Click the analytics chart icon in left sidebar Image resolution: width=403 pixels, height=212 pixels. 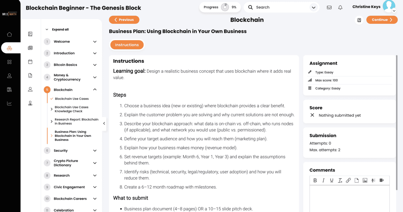(x=9, y=103)
